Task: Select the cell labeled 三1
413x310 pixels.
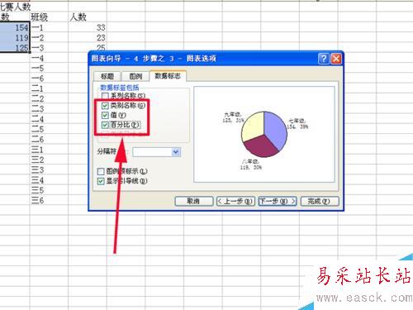Action: 49,150
